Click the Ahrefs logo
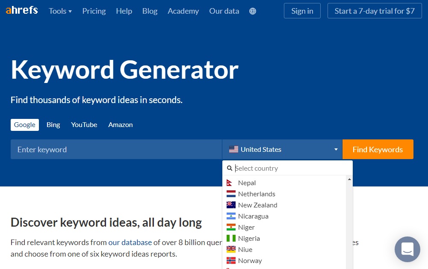The height and width of the screenshot is (269, 428). click(x=22, y=11)
